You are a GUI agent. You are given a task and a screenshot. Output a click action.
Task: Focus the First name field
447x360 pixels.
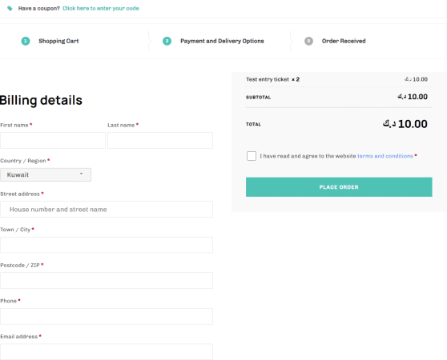coord(53,140)
